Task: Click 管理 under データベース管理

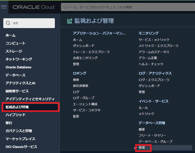Action: click(142, 148)
